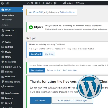
Task: Click the Custom CSS & JS menu label
Action: (13, 67)
